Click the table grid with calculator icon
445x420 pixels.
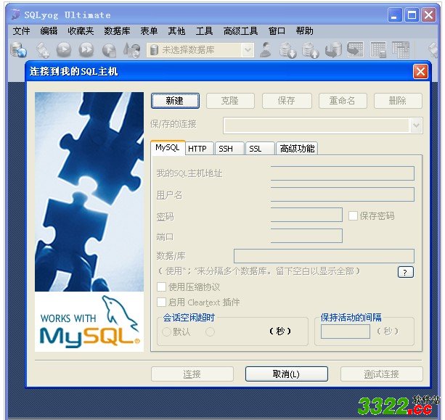[378, 50]
